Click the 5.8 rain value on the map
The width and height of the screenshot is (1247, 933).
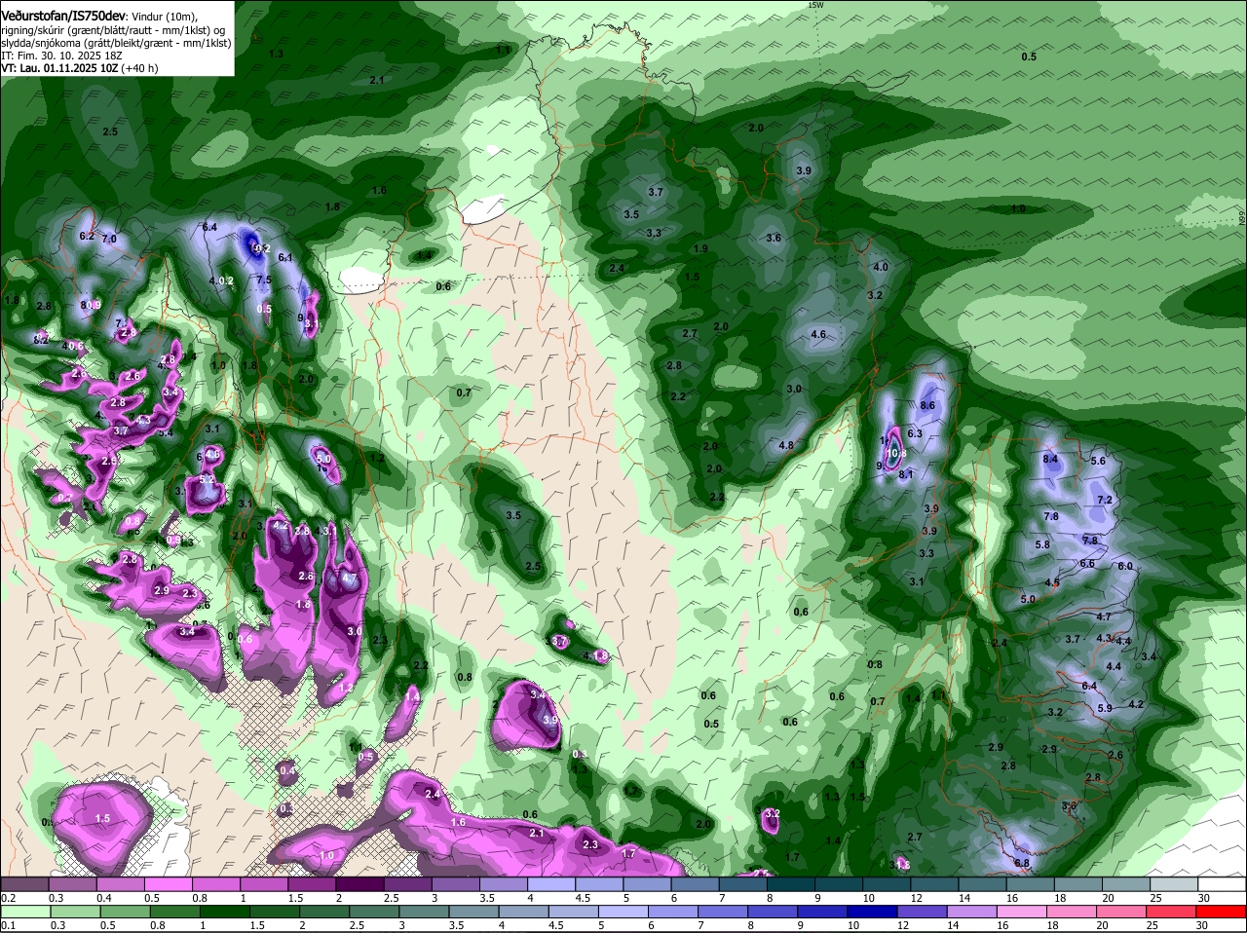pyautogui.click(x=1042, y=544)
